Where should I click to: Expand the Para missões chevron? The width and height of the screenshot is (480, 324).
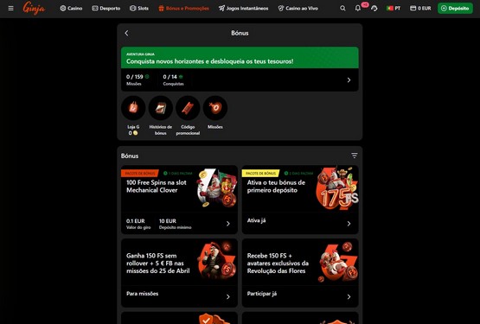click(228, 296)
